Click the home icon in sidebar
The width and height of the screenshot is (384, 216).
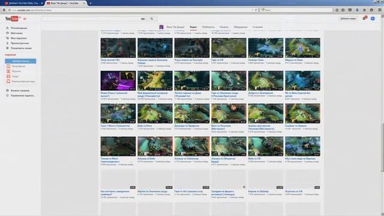(7, 28)
